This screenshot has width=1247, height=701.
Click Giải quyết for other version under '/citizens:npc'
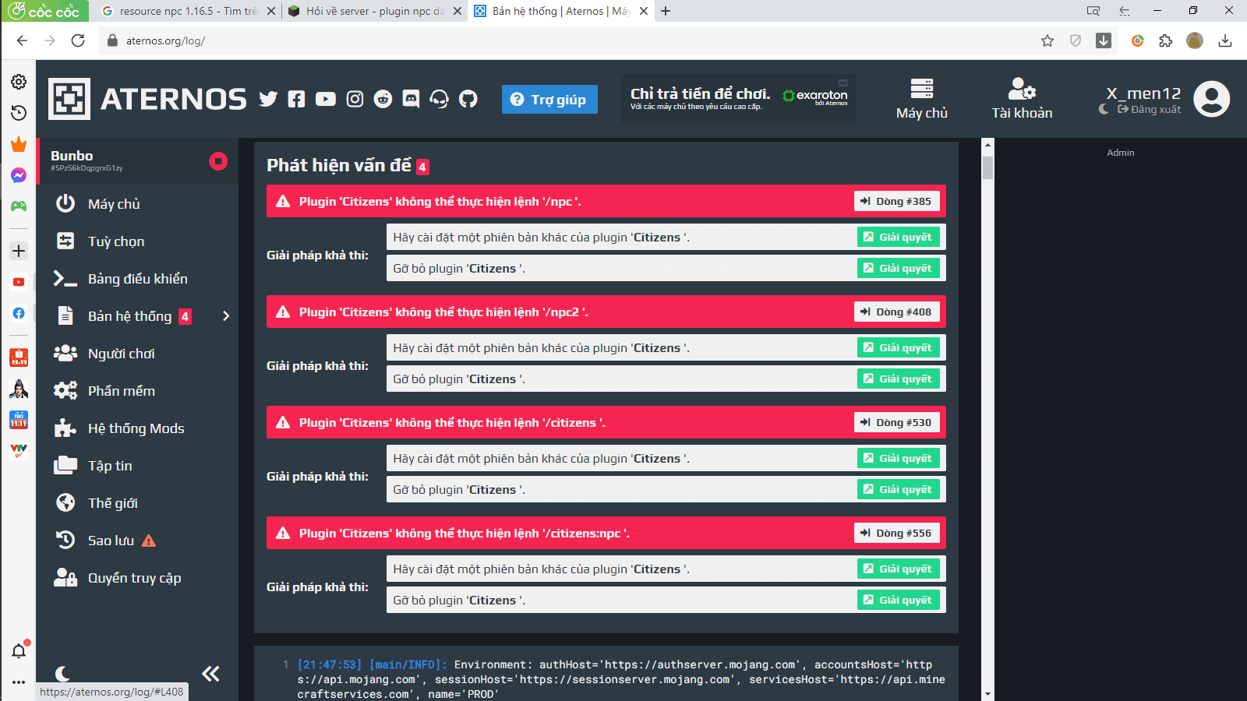click(x=898, y=569)
